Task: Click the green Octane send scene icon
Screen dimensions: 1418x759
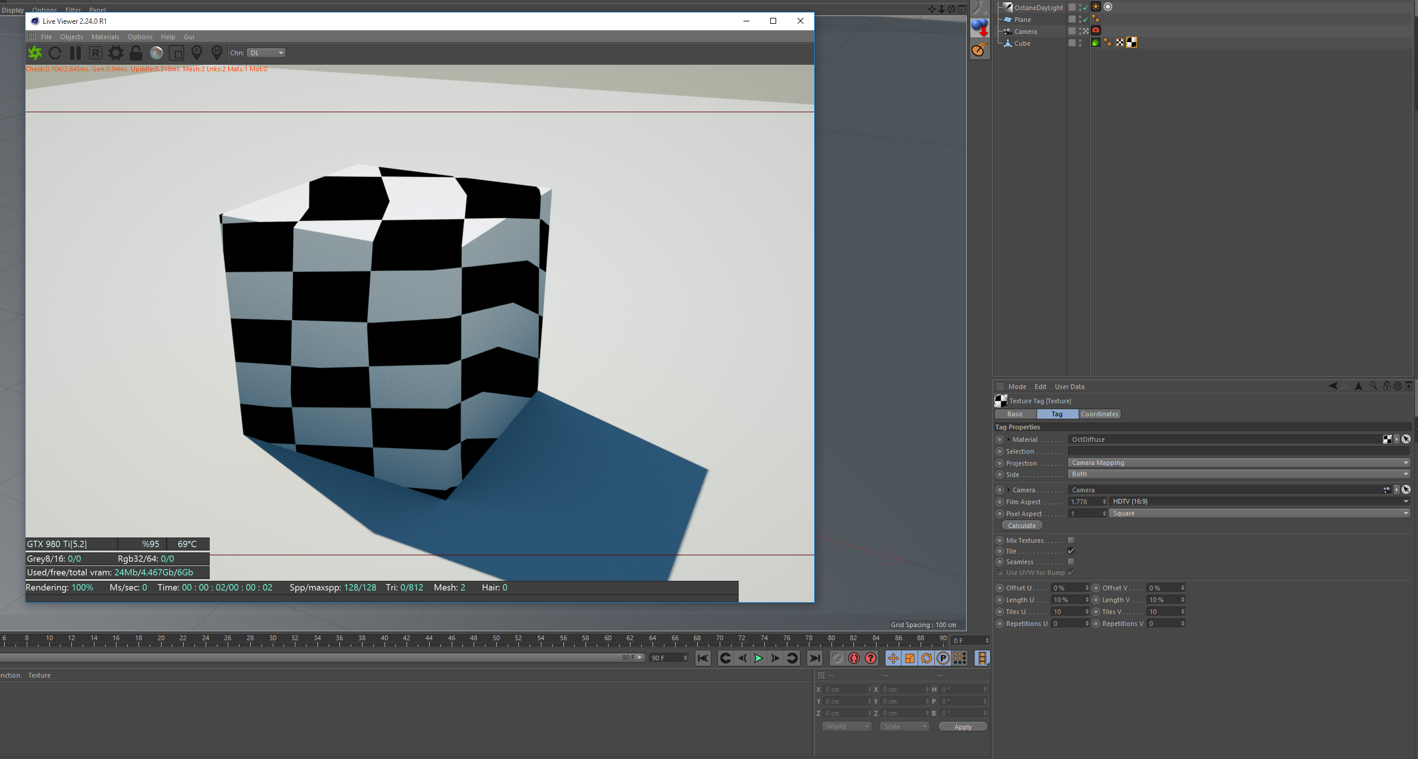Action: tap(35, 53)
